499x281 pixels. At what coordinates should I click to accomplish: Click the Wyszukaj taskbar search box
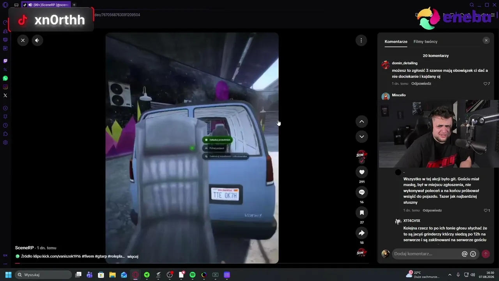pyautogui.click(x=44, y=275)
